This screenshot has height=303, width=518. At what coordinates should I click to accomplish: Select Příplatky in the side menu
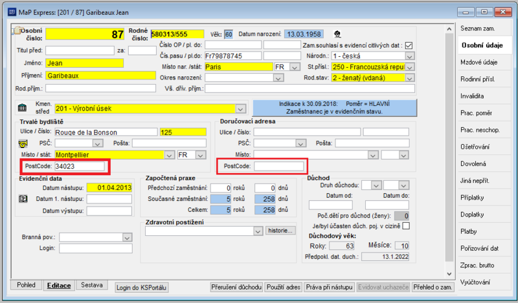(x=484, y=198)
